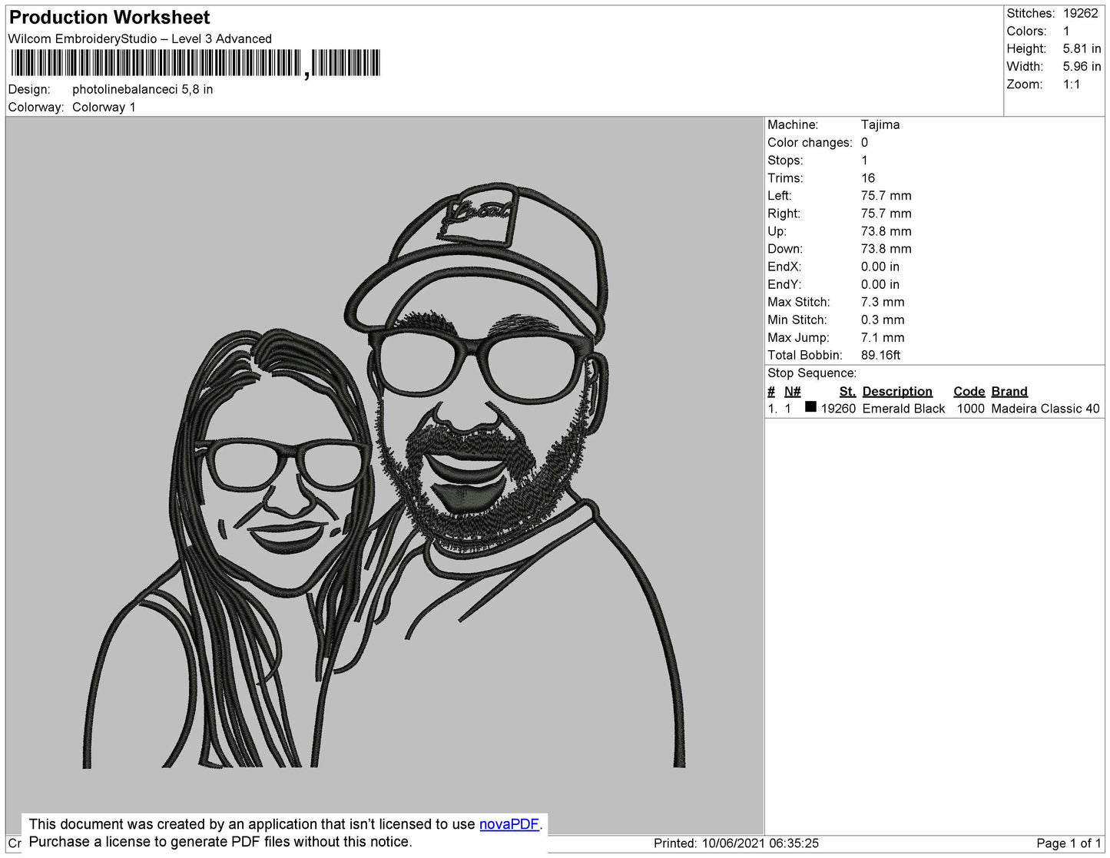The width and height of the screenshot is (1110, 858).
Task: Select the Trims value 16
Action: pyautogui.click(x=868, y=178)
